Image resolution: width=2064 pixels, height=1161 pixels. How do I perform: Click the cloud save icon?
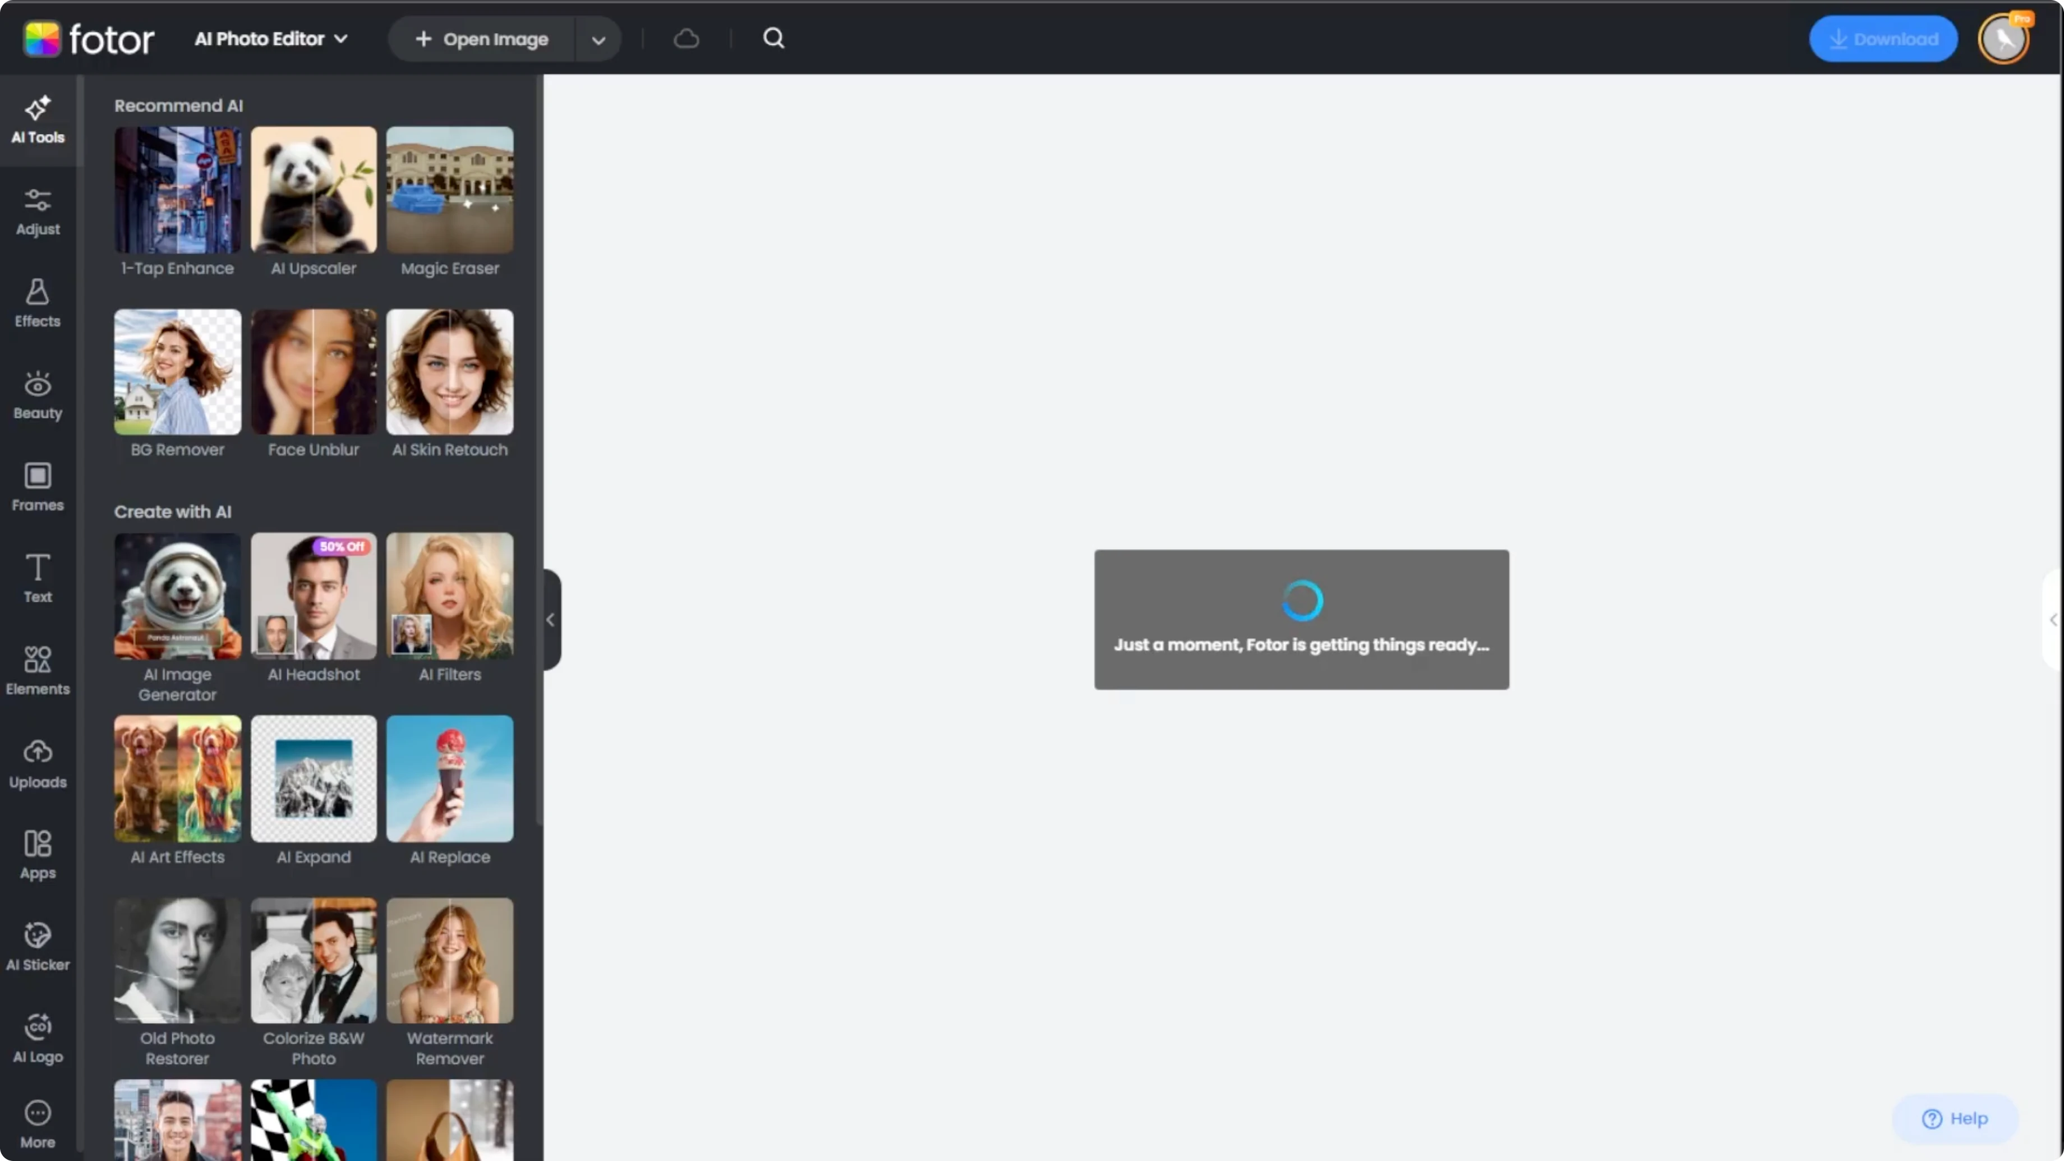(x=686, y=39)
